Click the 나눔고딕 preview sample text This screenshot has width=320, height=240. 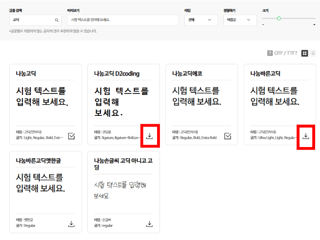[x=42, y=96]
